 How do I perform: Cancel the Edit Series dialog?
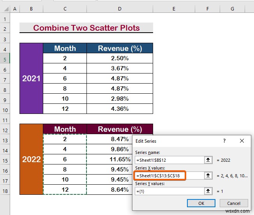tap(234, 203)
